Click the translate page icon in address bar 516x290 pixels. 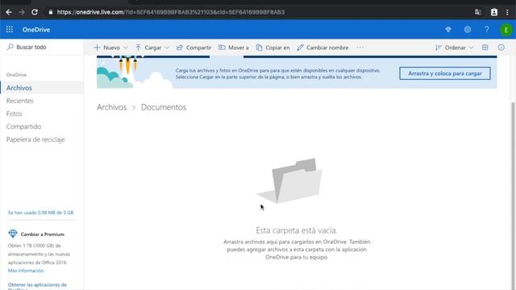point(478,12)
